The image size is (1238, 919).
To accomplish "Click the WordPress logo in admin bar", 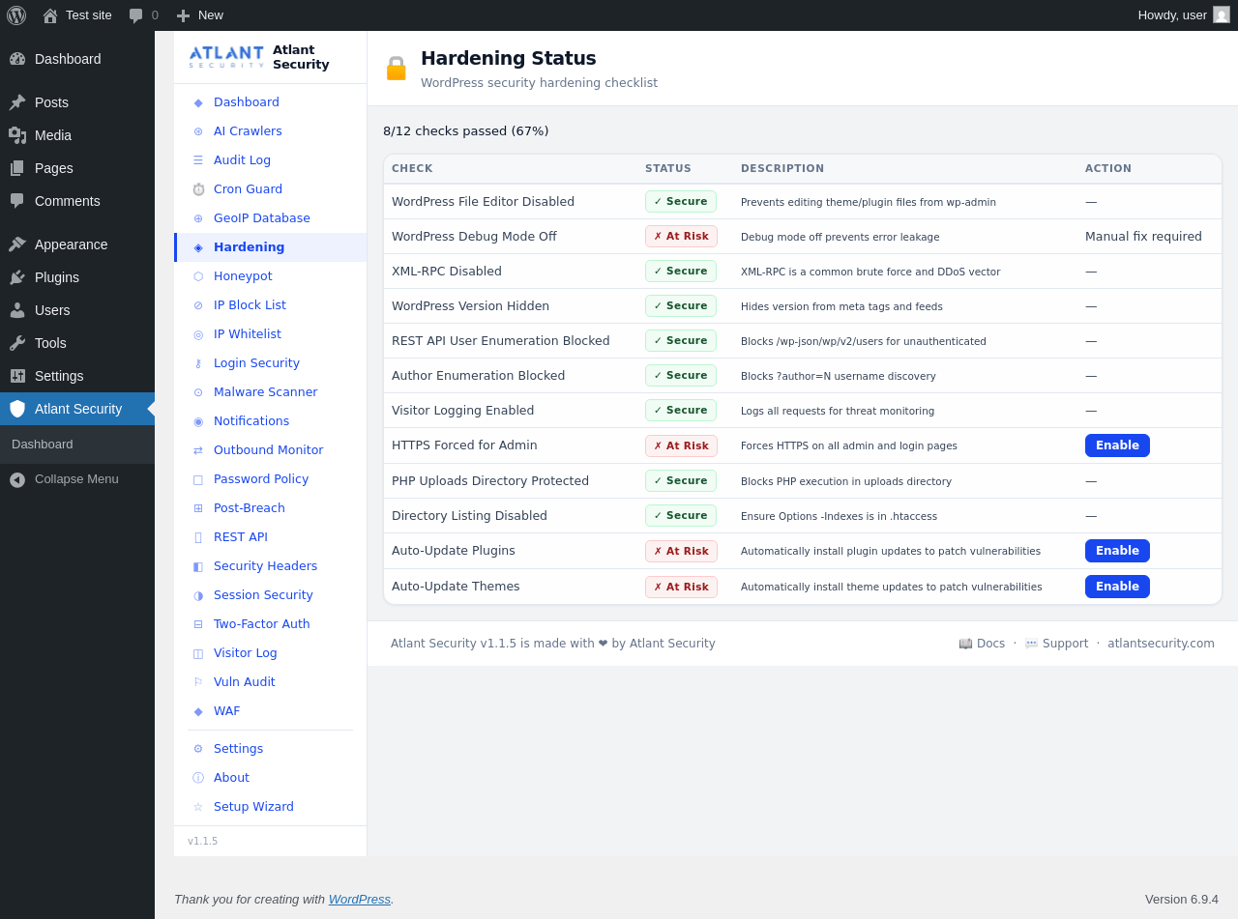I will pyautogui.click(x=16, y=15).
